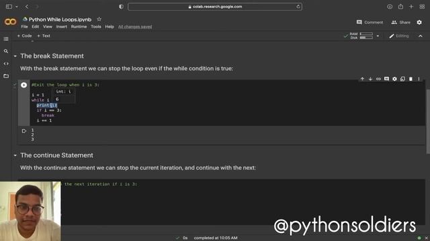The height and width of the screenshot is (241, 430).
Task: Click the highlighted print(i) code line
Action: click(x=47, y=105)
